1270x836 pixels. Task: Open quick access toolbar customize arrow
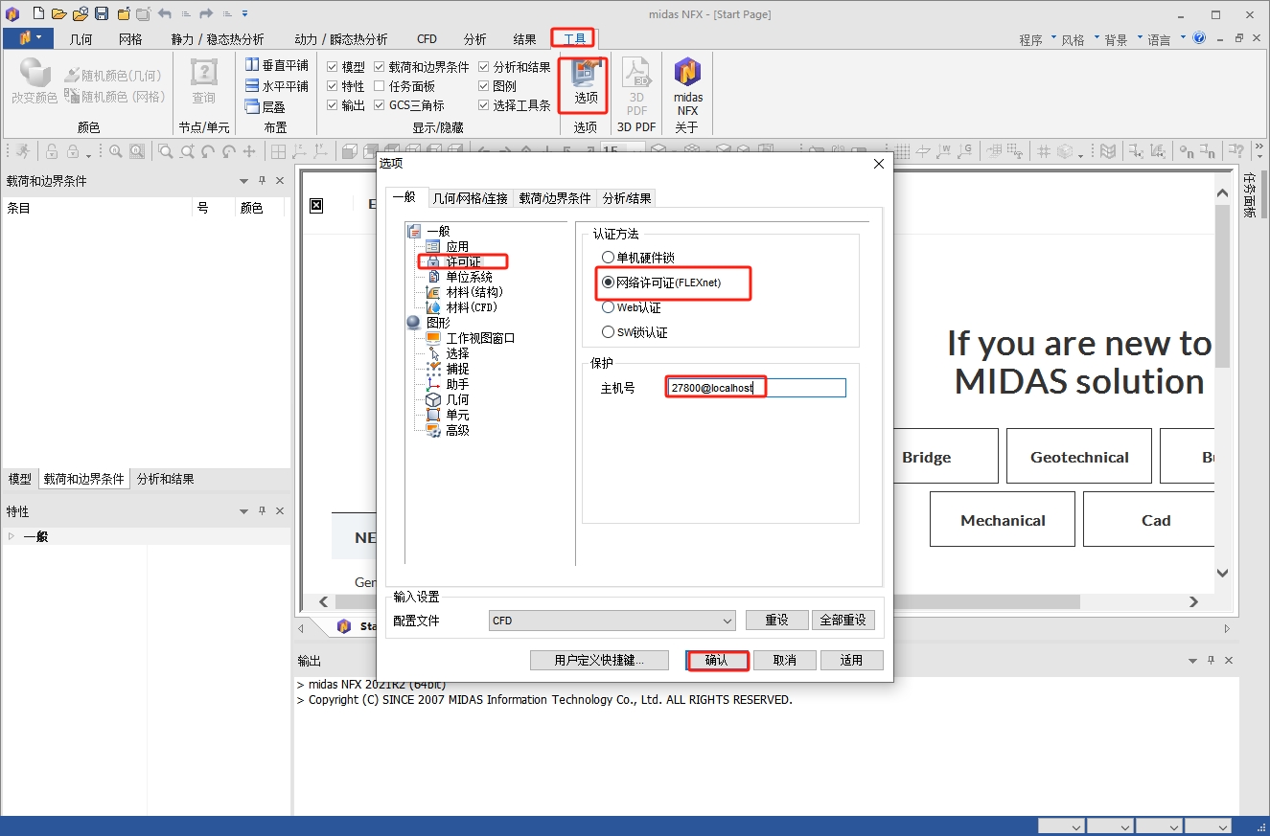[x=245, y=14]
